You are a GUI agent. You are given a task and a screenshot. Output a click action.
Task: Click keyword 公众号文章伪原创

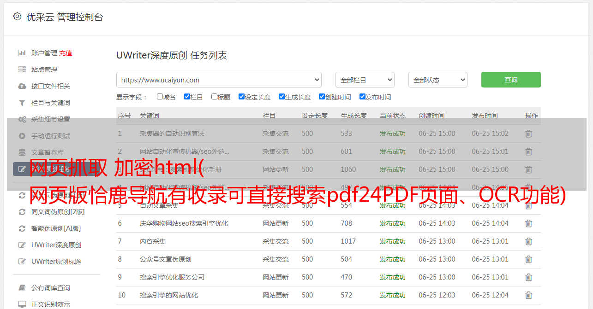166,259
